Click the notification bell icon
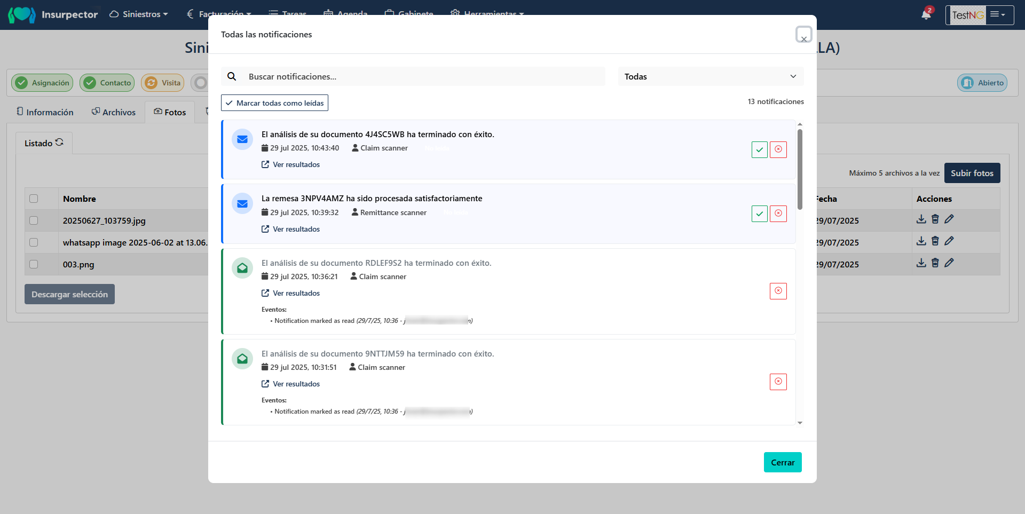Image resolution: width=1025 pixels, height=514 pixels. click(x=926, y=14)
